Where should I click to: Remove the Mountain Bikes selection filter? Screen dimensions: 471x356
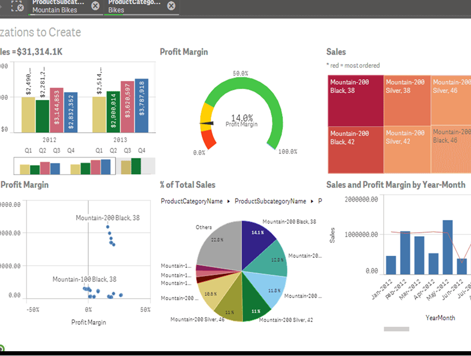pyautogui.click(x=95, y=6)
